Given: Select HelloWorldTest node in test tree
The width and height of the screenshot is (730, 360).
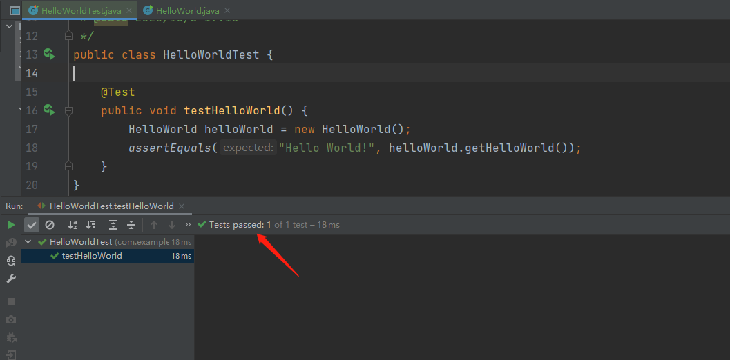Looking at the screenshot, I should pos(108,242).
